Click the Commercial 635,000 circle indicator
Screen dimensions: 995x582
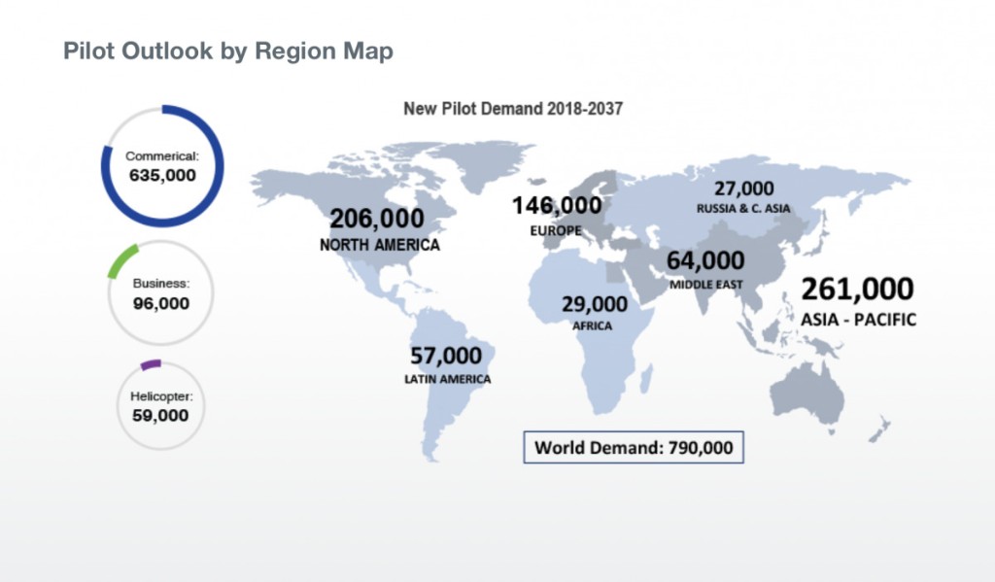pyautogui.click(x=162, y=166)
